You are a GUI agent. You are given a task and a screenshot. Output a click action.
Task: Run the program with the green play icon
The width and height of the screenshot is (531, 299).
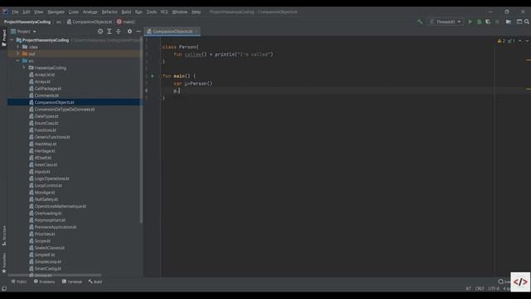(x=470, y=22)
